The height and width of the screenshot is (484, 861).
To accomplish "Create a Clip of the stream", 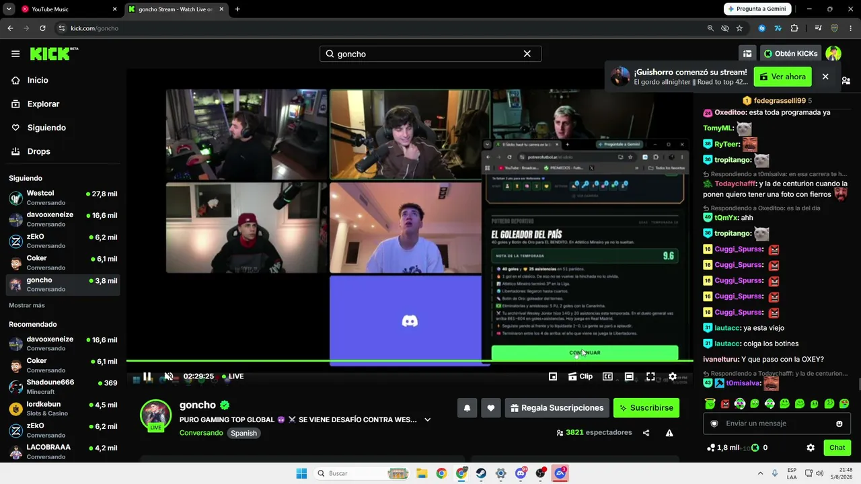I will coord(581,376).
